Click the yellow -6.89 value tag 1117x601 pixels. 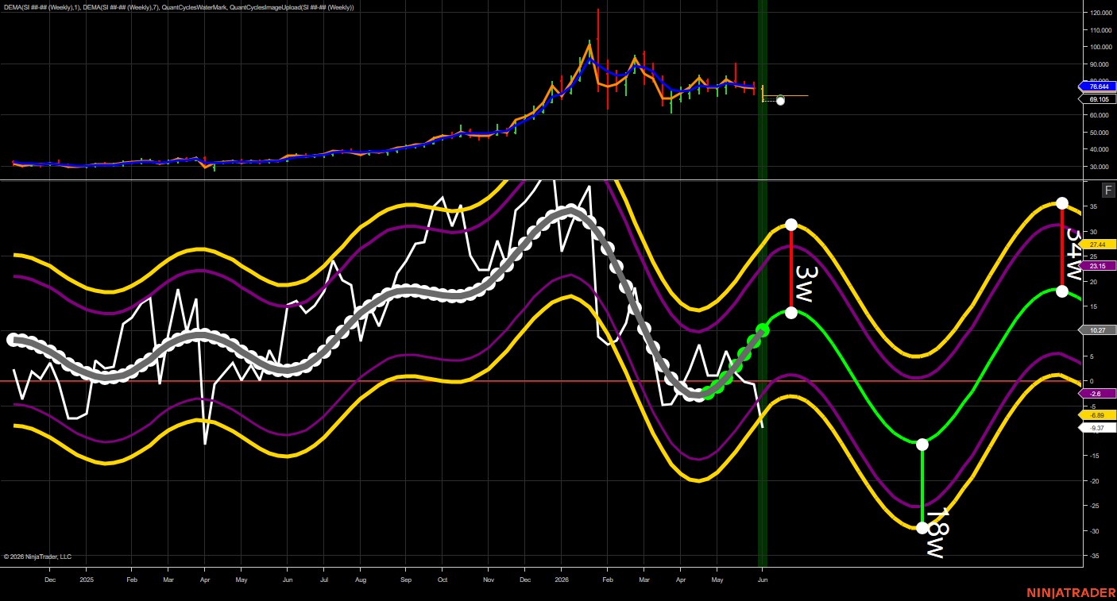pos(1096,415)
